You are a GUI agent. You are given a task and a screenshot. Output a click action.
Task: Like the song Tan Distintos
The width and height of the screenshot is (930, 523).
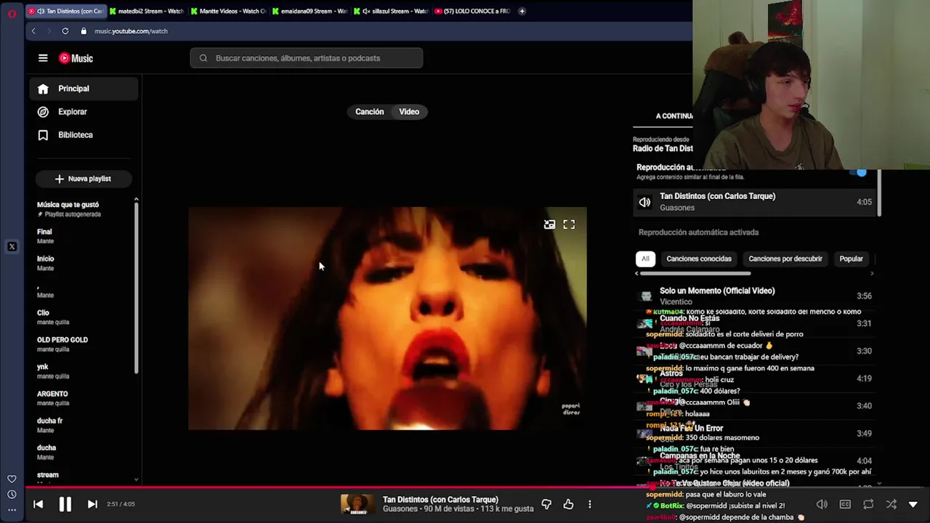tap(568, 504)
